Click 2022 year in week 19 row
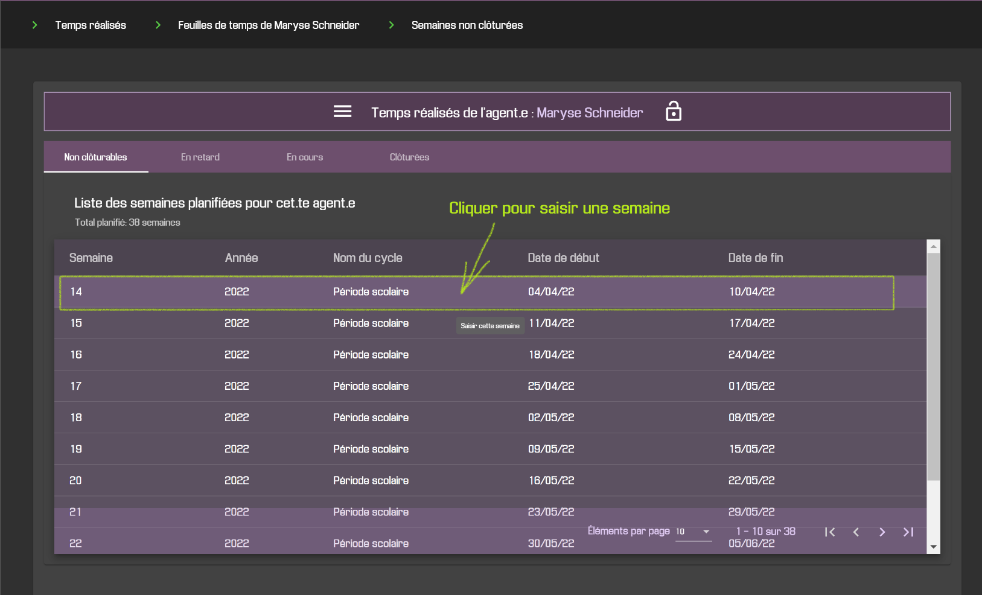 (237, 448)
